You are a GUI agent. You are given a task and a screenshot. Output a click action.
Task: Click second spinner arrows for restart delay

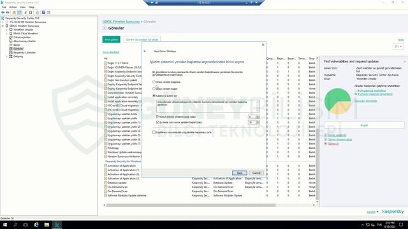click(x=258, y=122)
